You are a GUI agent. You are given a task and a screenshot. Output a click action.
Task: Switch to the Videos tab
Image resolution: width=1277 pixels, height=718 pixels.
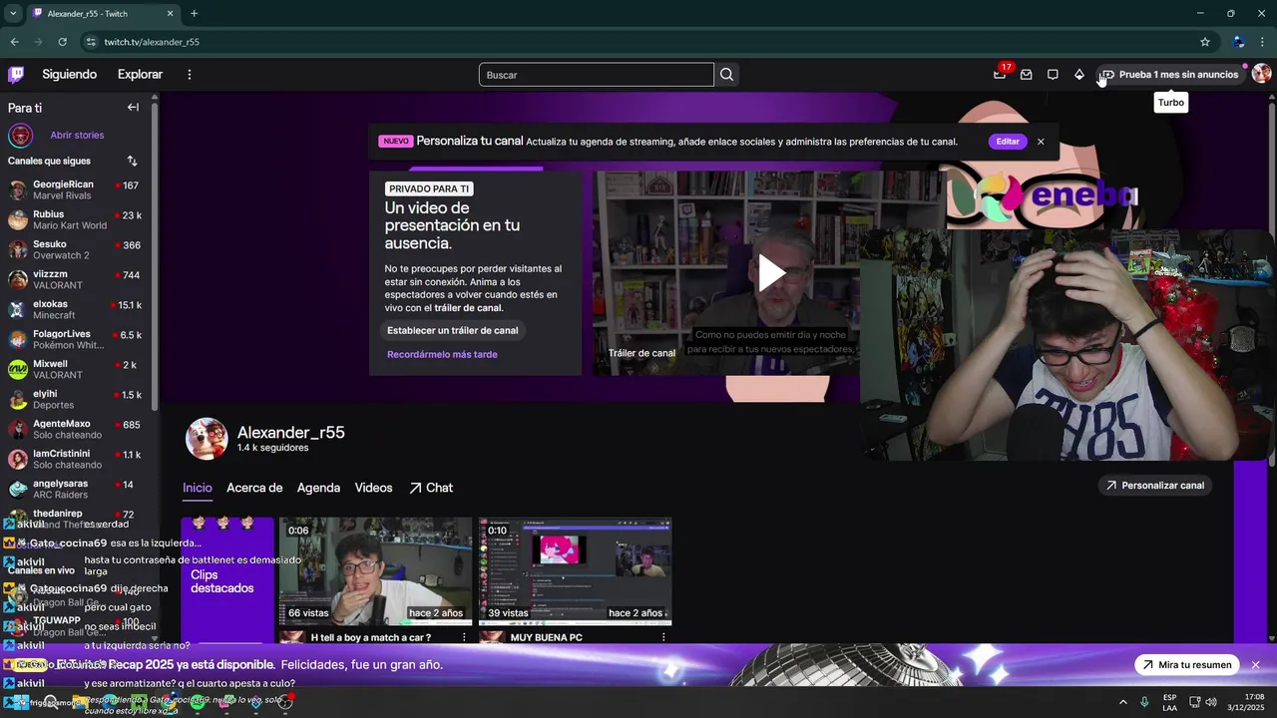[x=373, y=488]
